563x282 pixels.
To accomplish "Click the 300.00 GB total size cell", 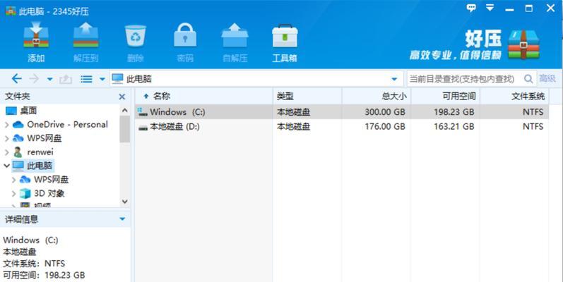I will coord(385,112).
